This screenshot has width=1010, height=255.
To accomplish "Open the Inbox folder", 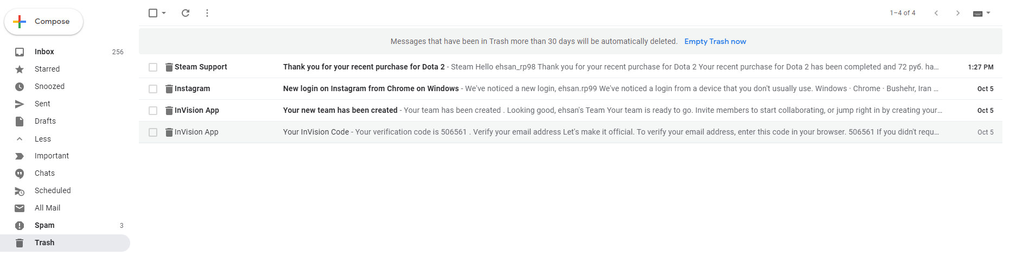I will point(44,52).
